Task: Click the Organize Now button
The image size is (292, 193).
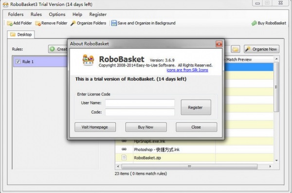Action: (261, 49)
